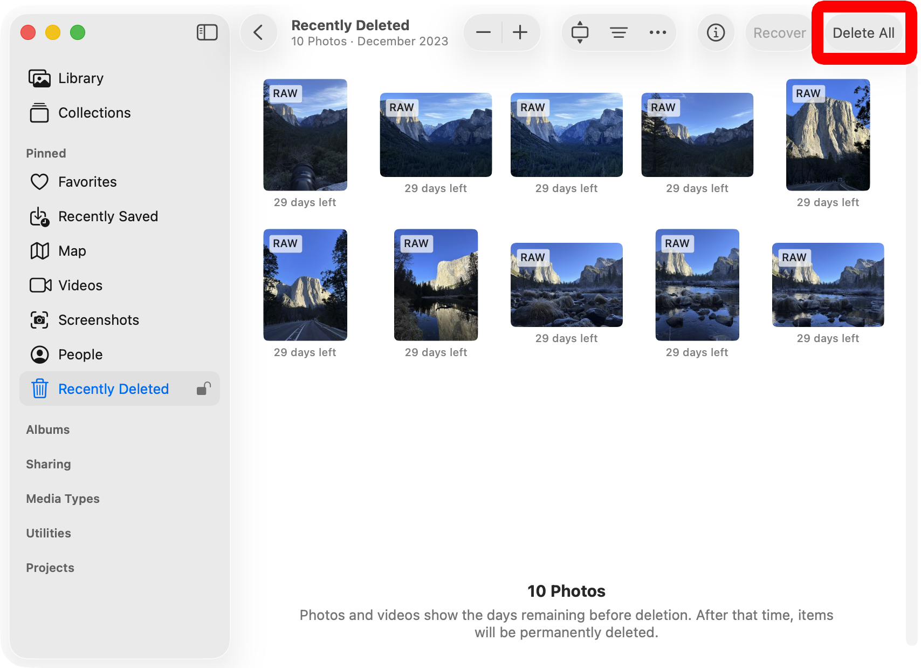This screenshot has width=921, height=668.
Task: Toggle the sidebar visibility button
Action: pos(207,32)
